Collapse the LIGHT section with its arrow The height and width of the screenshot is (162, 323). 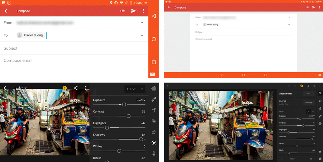click(x=313, y=111)
